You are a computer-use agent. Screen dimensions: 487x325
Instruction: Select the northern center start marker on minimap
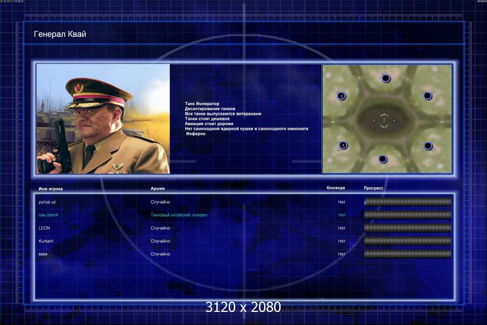point(386,78)
